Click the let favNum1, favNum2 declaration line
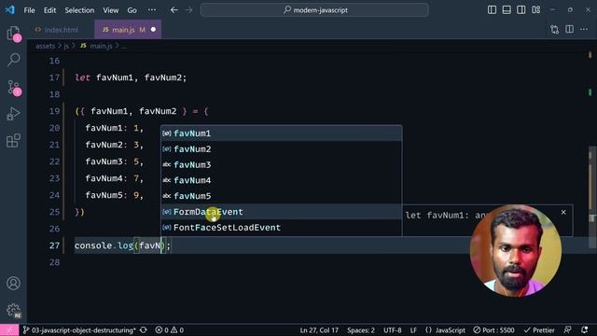 click(131, 77)
